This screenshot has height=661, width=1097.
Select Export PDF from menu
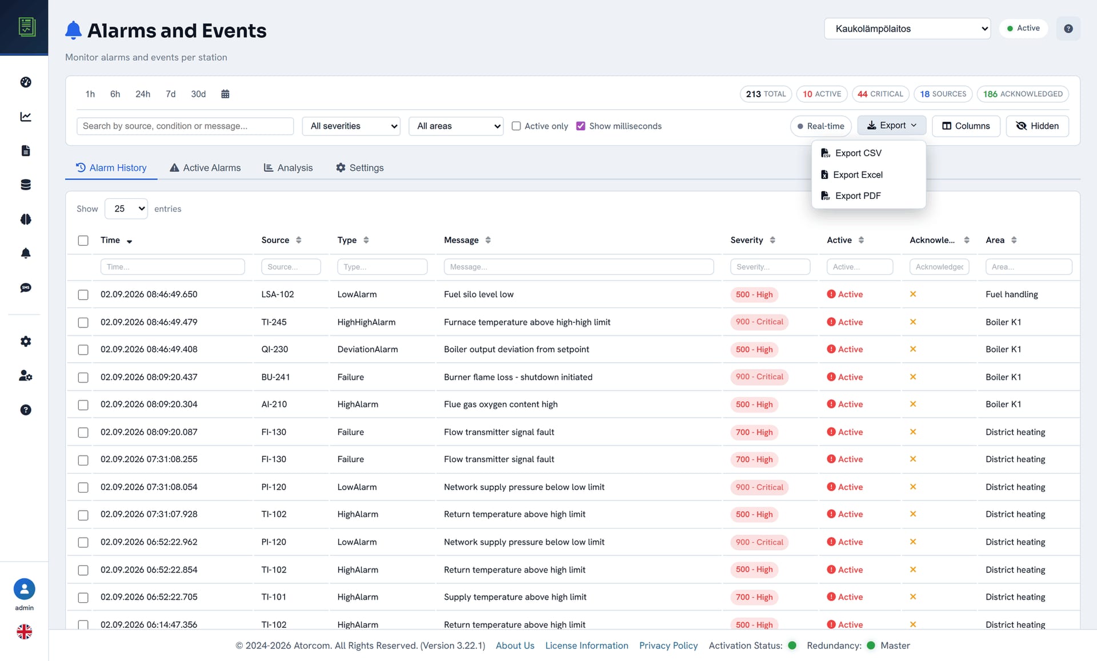click(868, 196)
